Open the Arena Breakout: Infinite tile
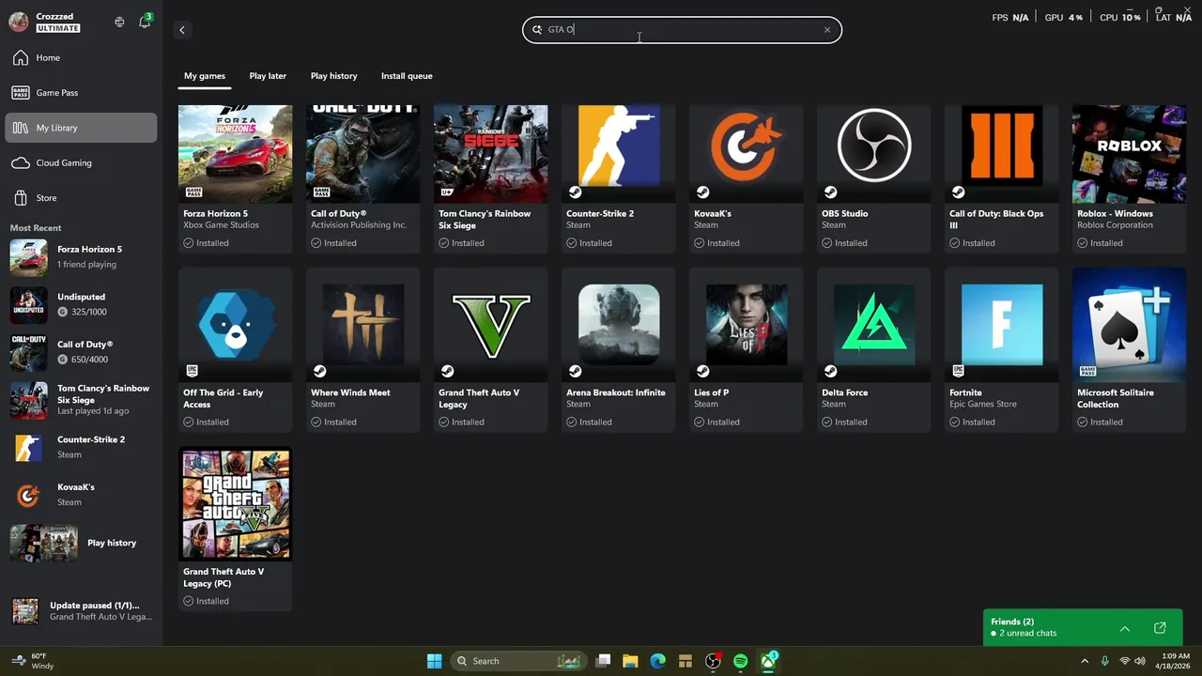The height and width of the screenshot is (676, 1202). click(618, 349)
